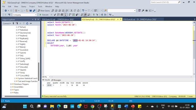Toggle Include Live Query Statistics

point(73,15)
